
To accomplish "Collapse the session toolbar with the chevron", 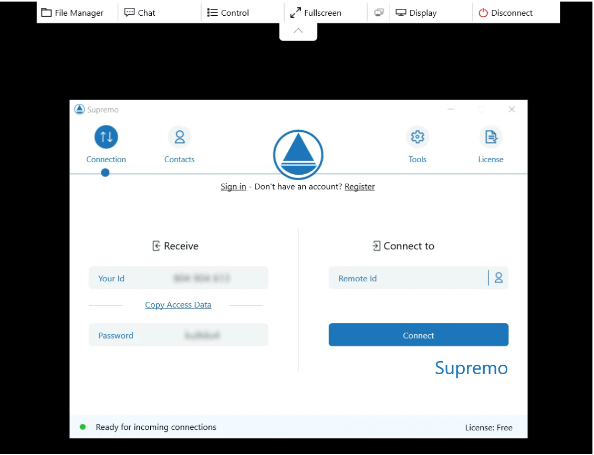I will (x=298, y=30).
